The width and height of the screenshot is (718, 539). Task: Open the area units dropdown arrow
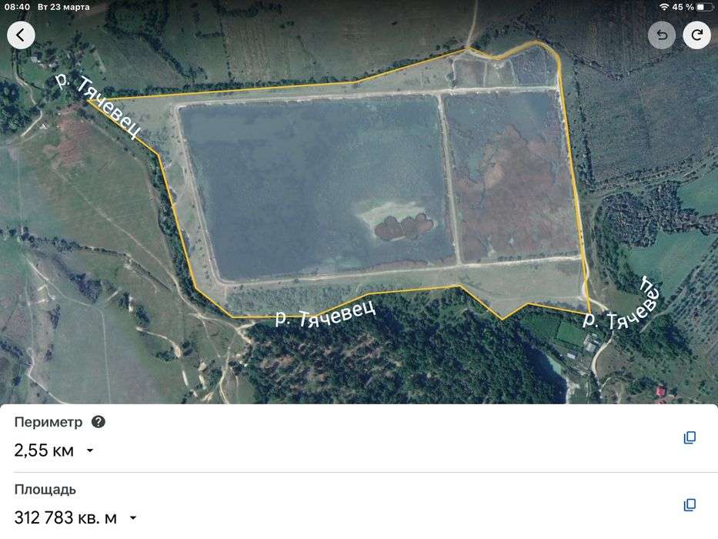coord(133,518)
